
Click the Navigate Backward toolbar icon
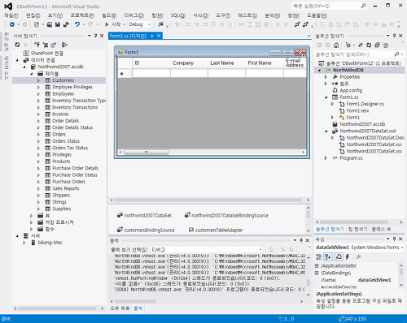coord(12,24)
